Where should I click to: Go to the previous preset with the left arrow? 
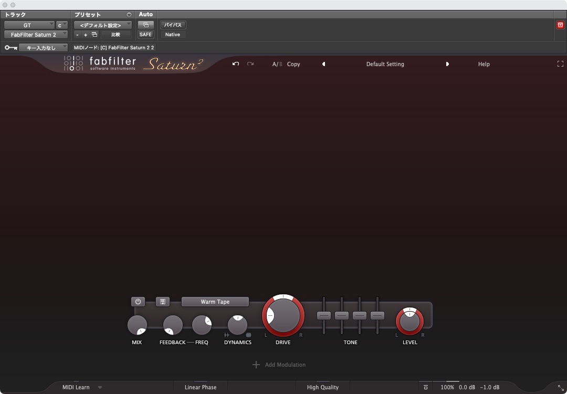pos(323,64)
